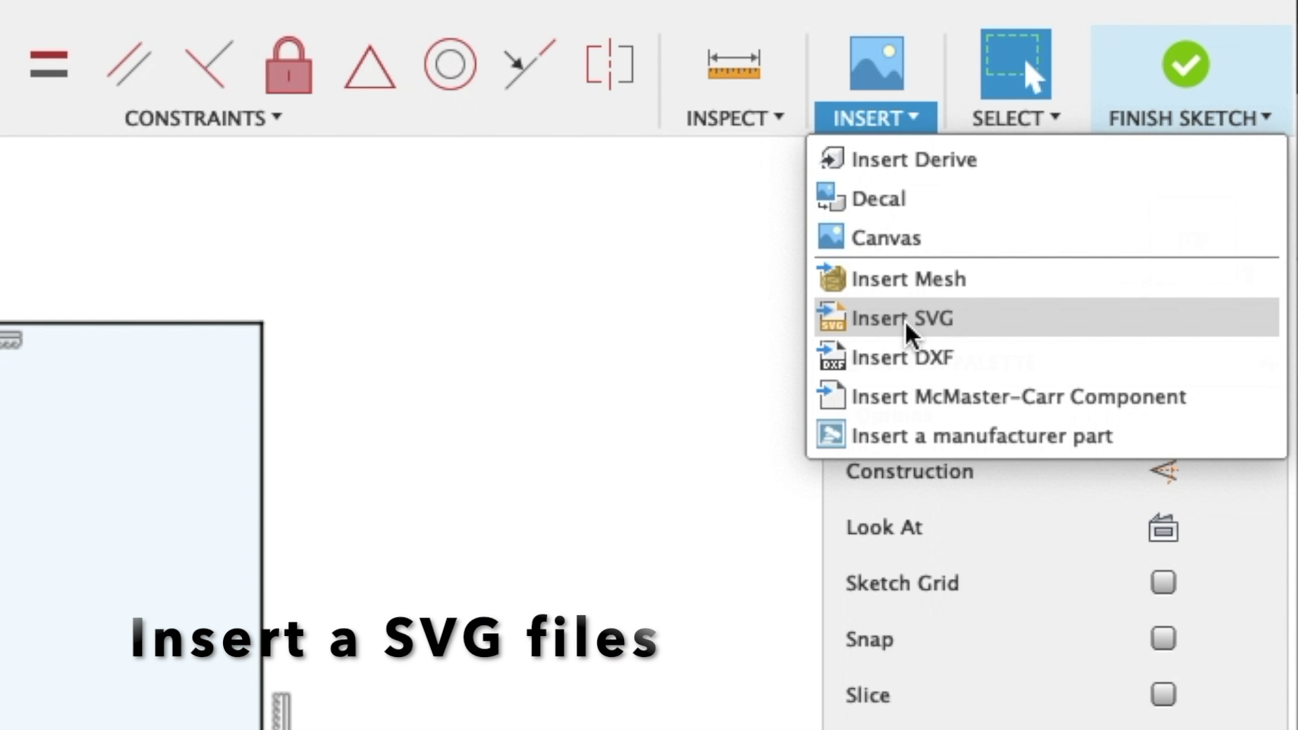Expand the CONSTRAINTS dropdown
The image size is (1298, 730).
(x=203, y=118)
